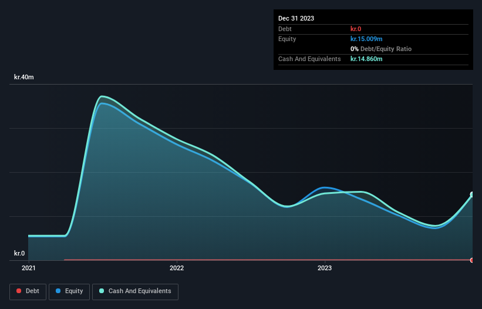Select the red Debt endpoint marker
The width and height of the screenshot is (482, 309).
(472, 260)
